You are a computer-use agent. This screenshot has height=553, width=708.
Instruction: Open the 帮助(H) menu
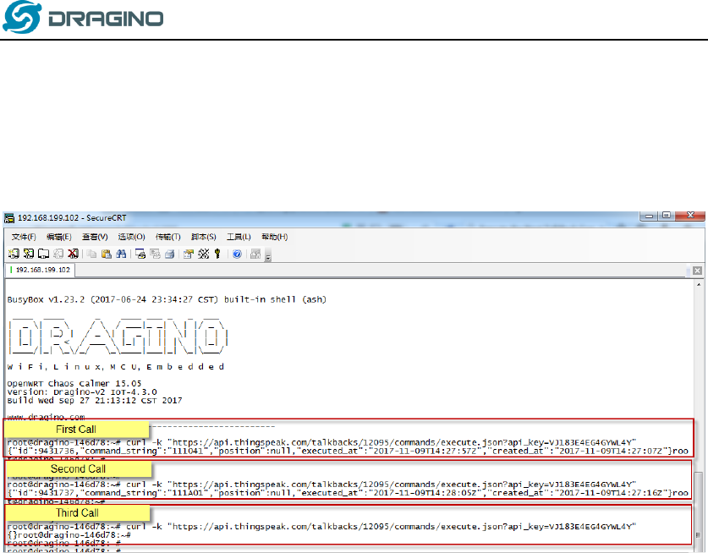[x=275, y=237]
